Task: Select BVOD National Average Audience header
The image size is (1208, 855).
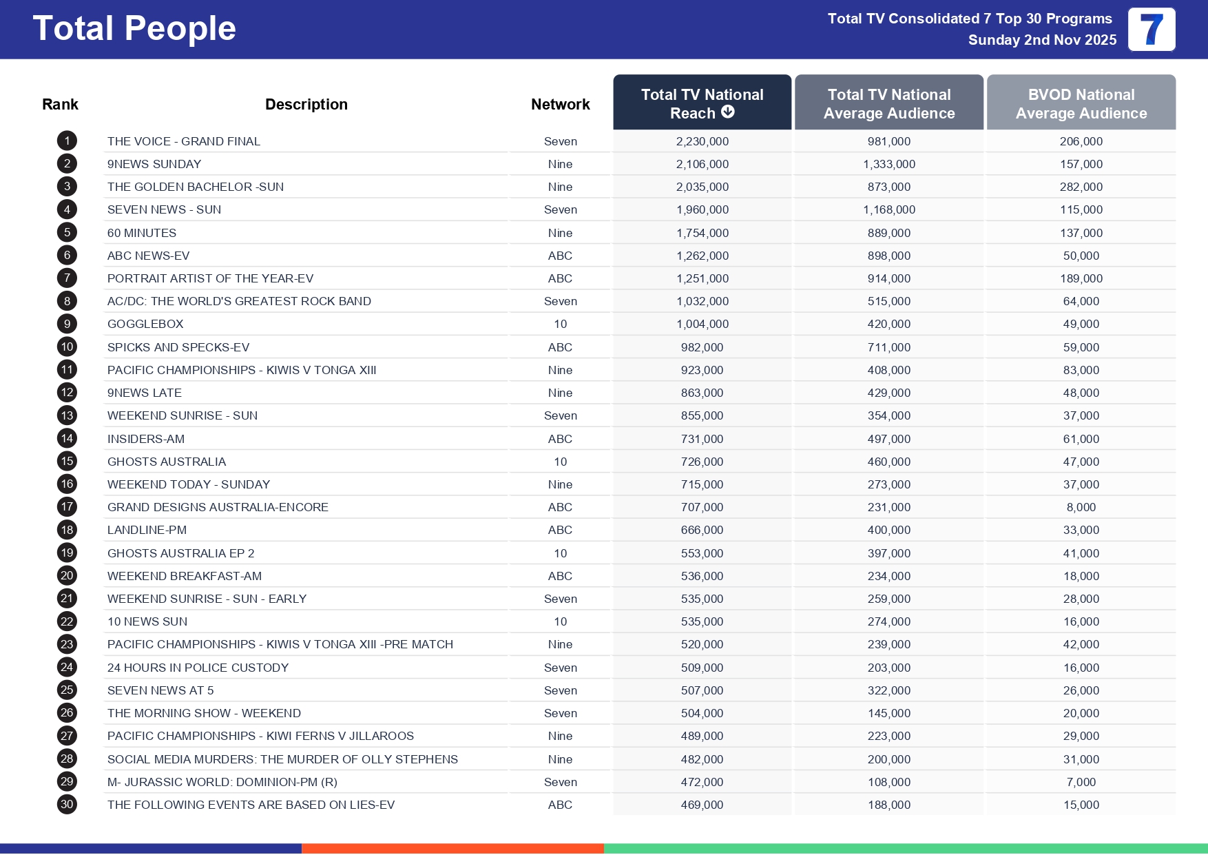Action: [1081, 103]
